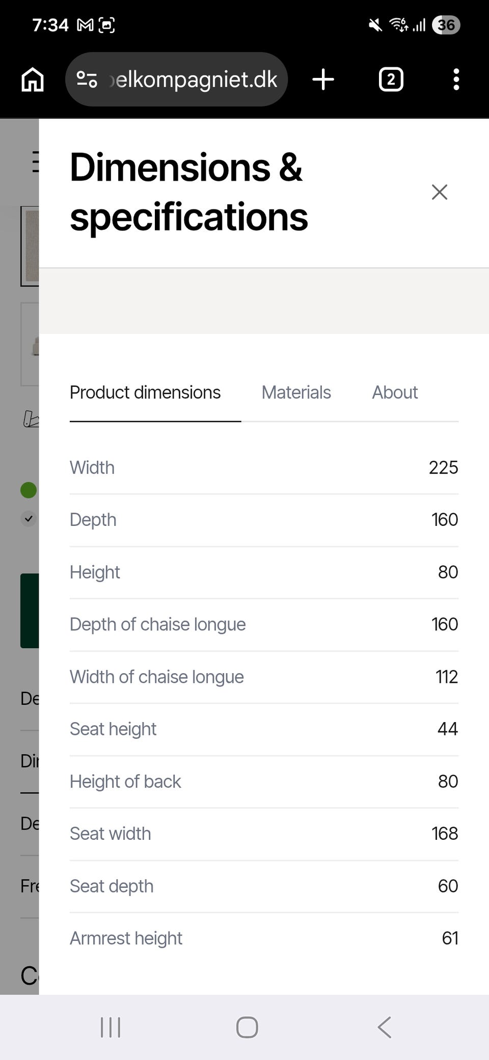Tap the Seat depth label
The image size is (489, 1060).
click(x=112, y=886)
